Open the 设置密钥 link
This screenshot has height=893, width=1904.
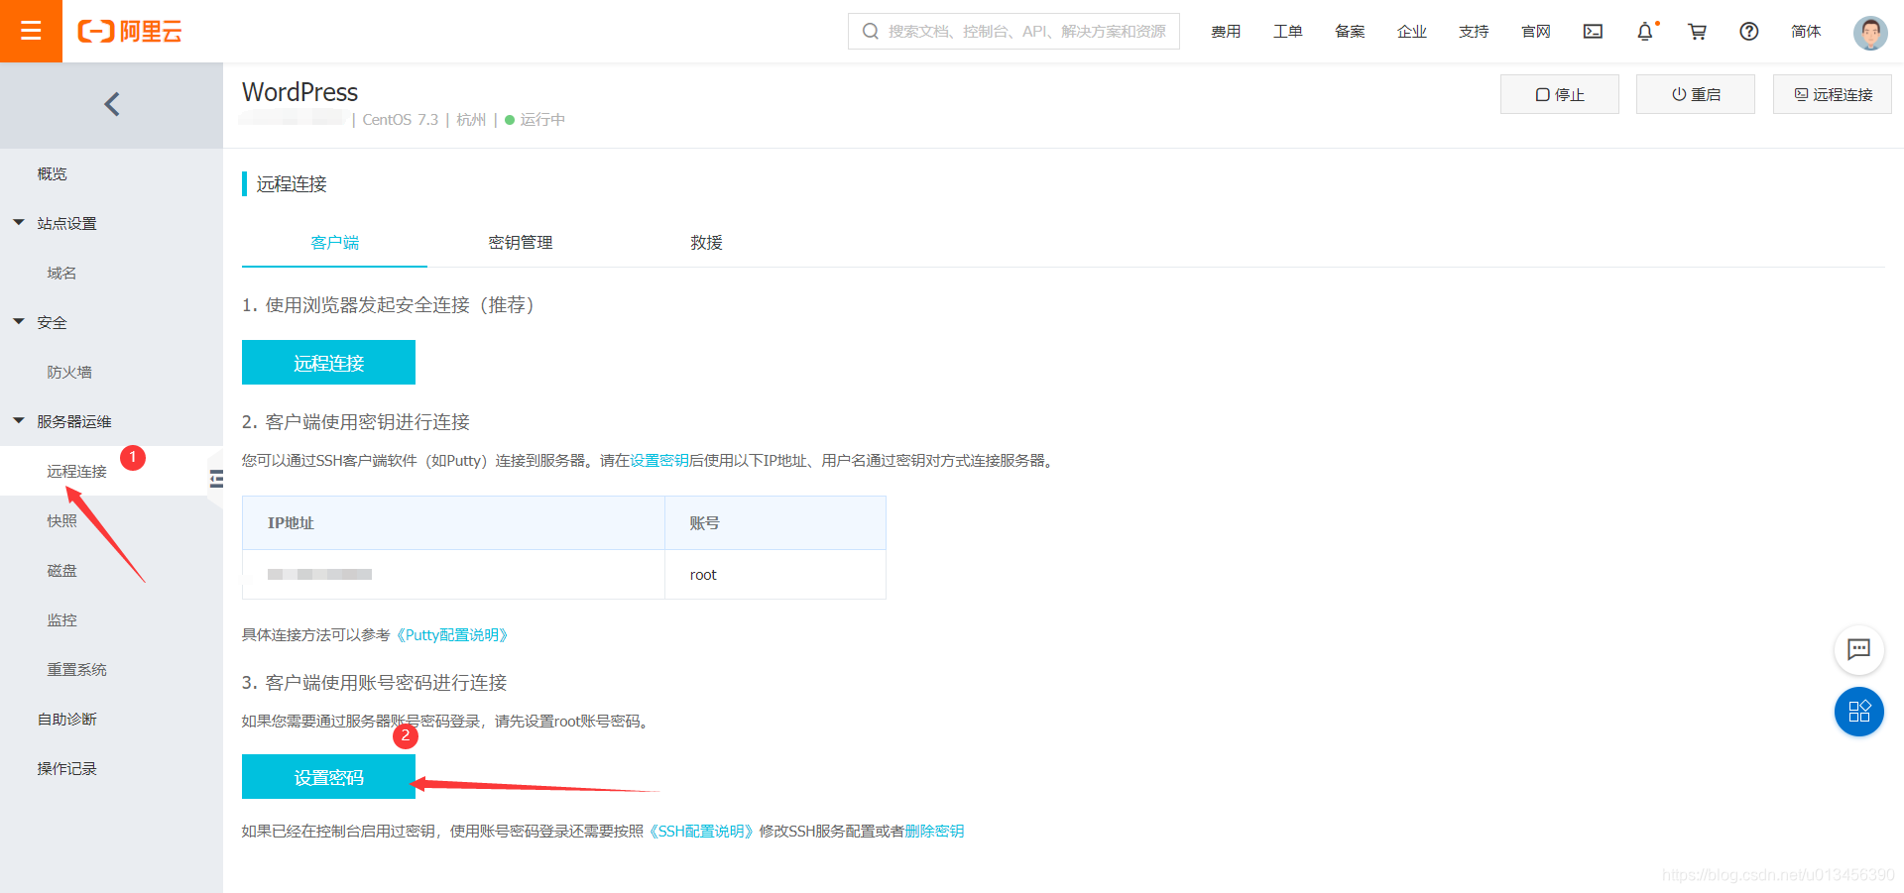pos(659,461)
